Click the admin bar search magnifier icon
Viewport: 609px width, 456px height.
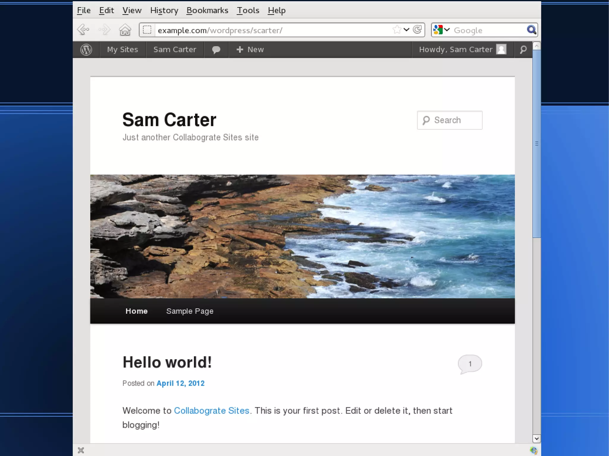(x=523, y=50)
